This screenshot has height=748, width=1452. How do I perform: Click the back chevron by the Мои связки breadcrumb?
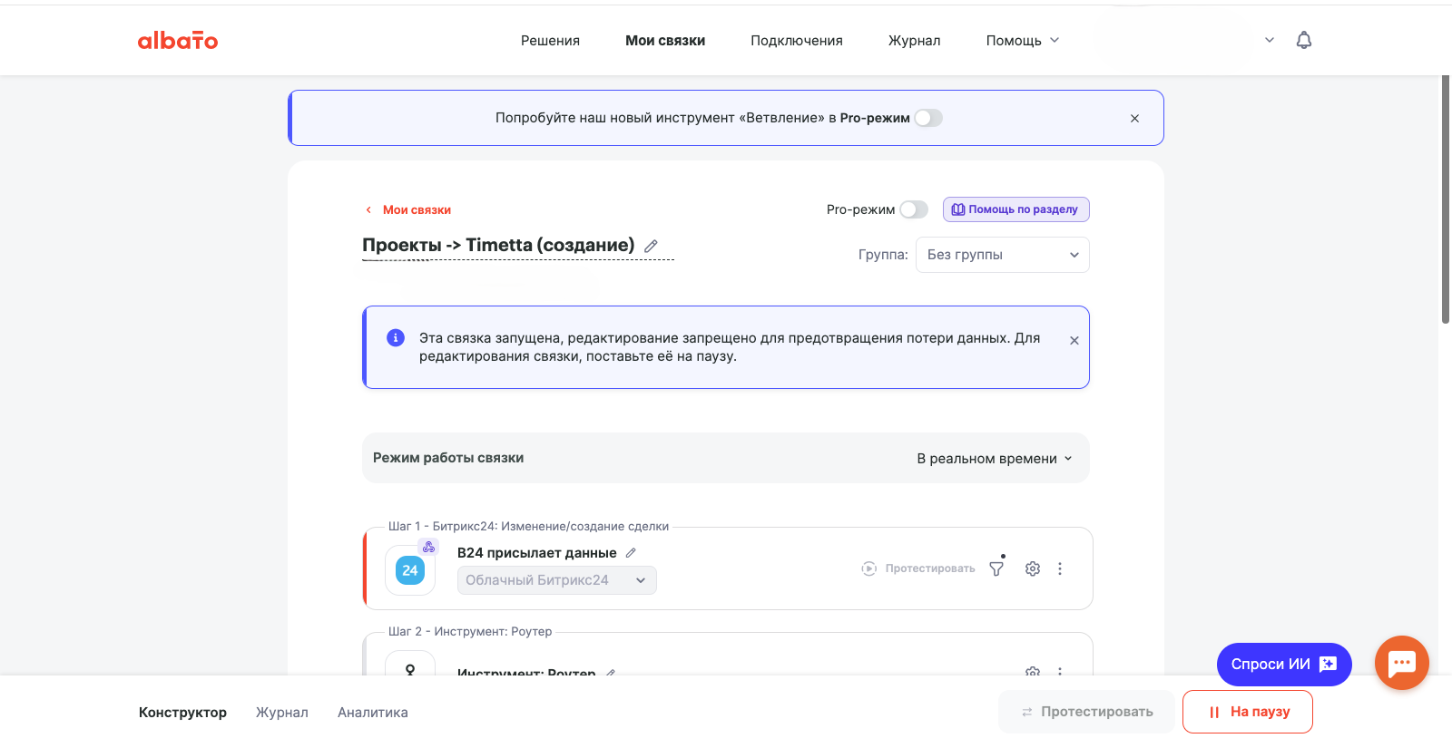coord(368,209)
